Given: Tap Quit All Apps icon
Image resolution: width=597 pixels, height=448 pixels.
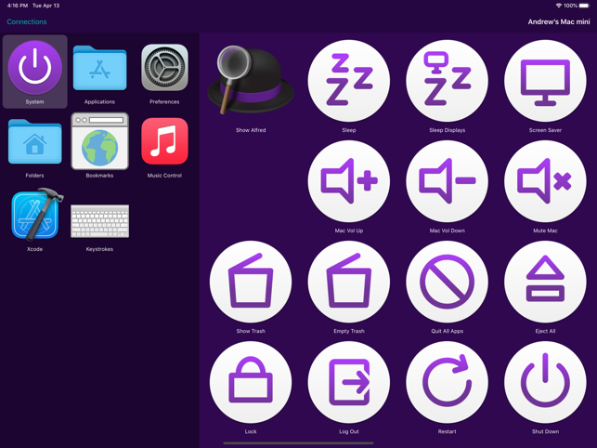Looking at the screenshot, I should pyautogui.click(x=447, y=282).
